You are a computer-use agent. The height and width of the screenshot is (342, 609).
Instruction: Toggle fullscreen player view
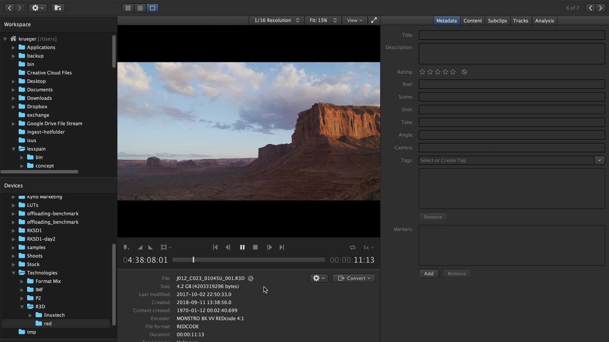(x=374, y=21)
